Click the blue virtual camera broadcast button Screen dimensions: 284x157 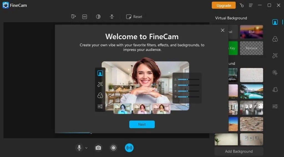129,148
